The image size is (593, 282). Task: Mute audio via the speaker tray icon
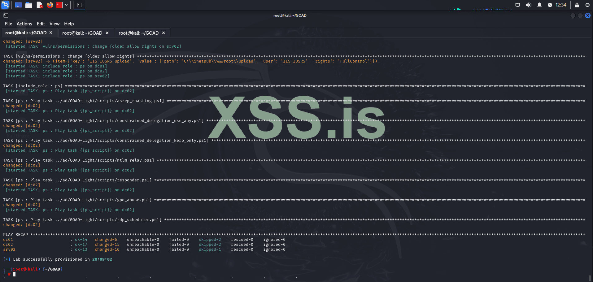tap(529, 5)
